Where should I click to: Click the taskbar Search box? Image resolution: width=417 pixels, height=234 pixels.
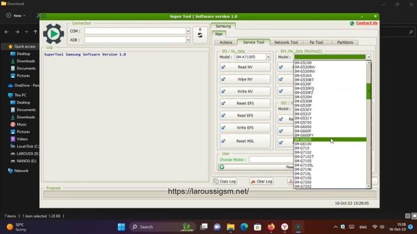(x=162, y=227)
